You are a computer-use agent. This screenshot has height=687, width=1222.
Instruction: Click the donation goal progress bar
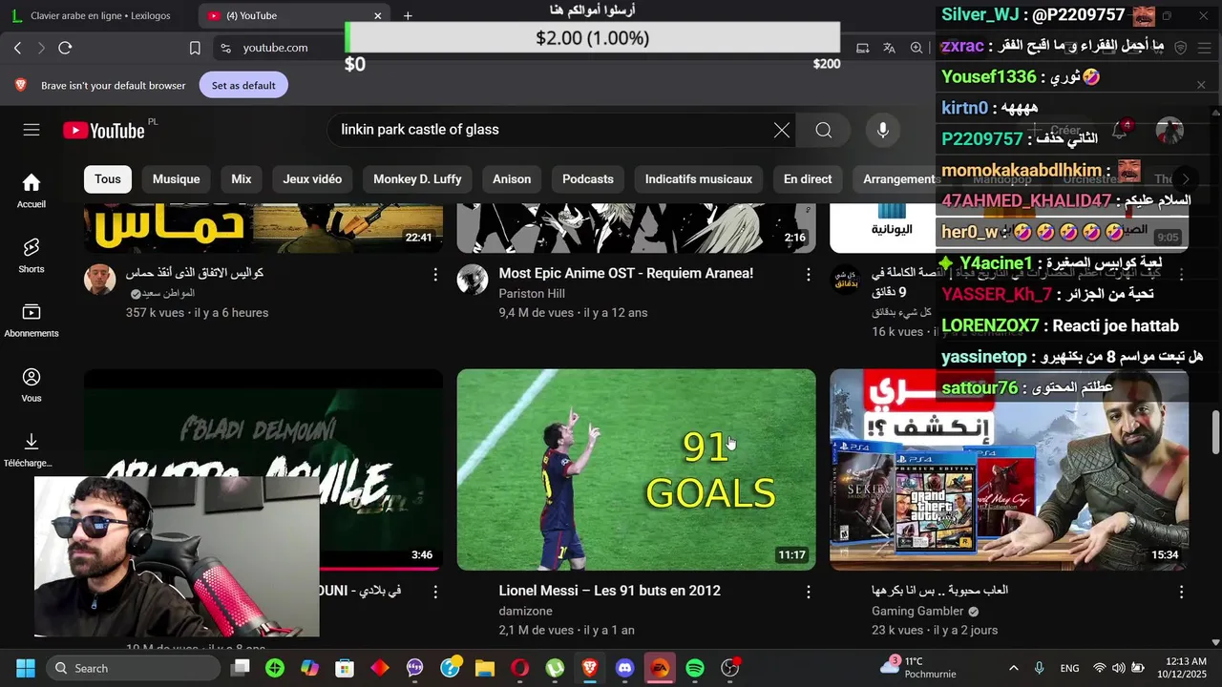(592, 38)
